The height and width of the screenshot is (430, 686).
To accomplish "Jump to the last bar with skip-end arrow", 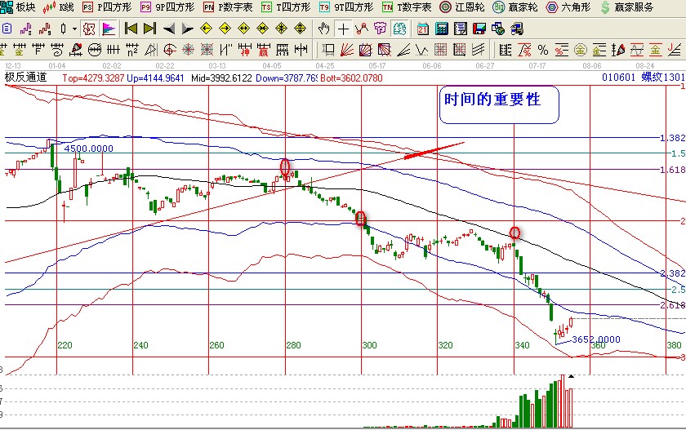I will pyautogui.click(x=149, y=29).
